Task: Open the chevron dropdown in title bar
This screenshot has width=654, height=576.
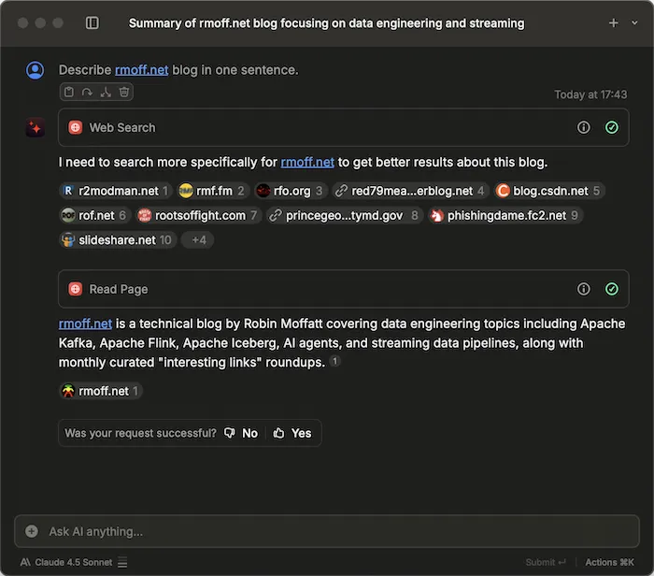Action: tap(635, 23)
